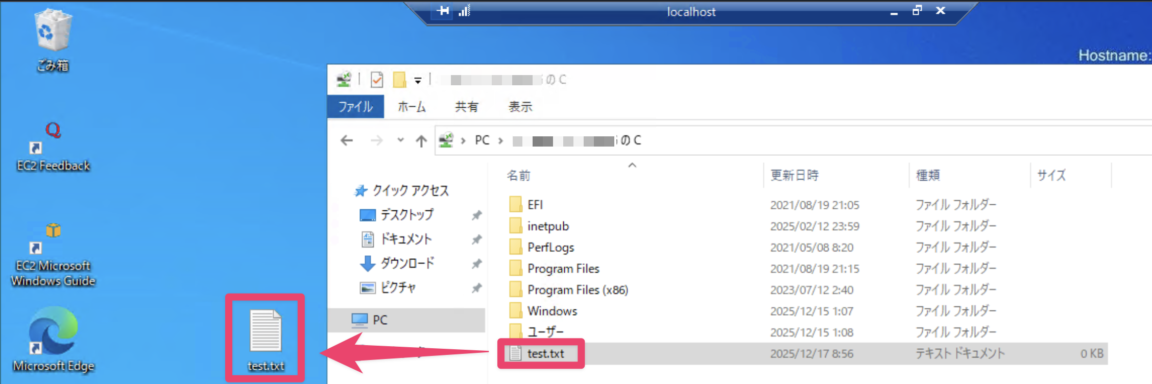Select Program Files (x86) folder
The width and height of the screenshot is (1152, 384).
click(578, 290)
